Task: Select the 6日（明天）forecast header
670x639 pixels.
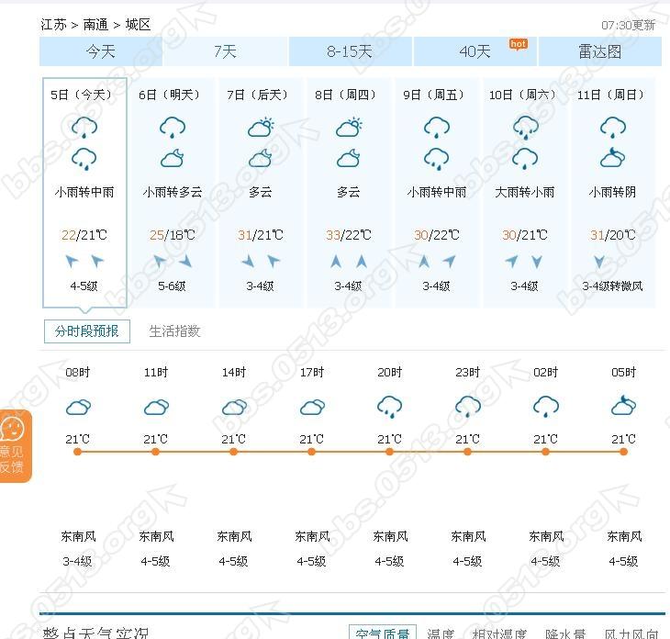Action: click(x=169, y=95)
